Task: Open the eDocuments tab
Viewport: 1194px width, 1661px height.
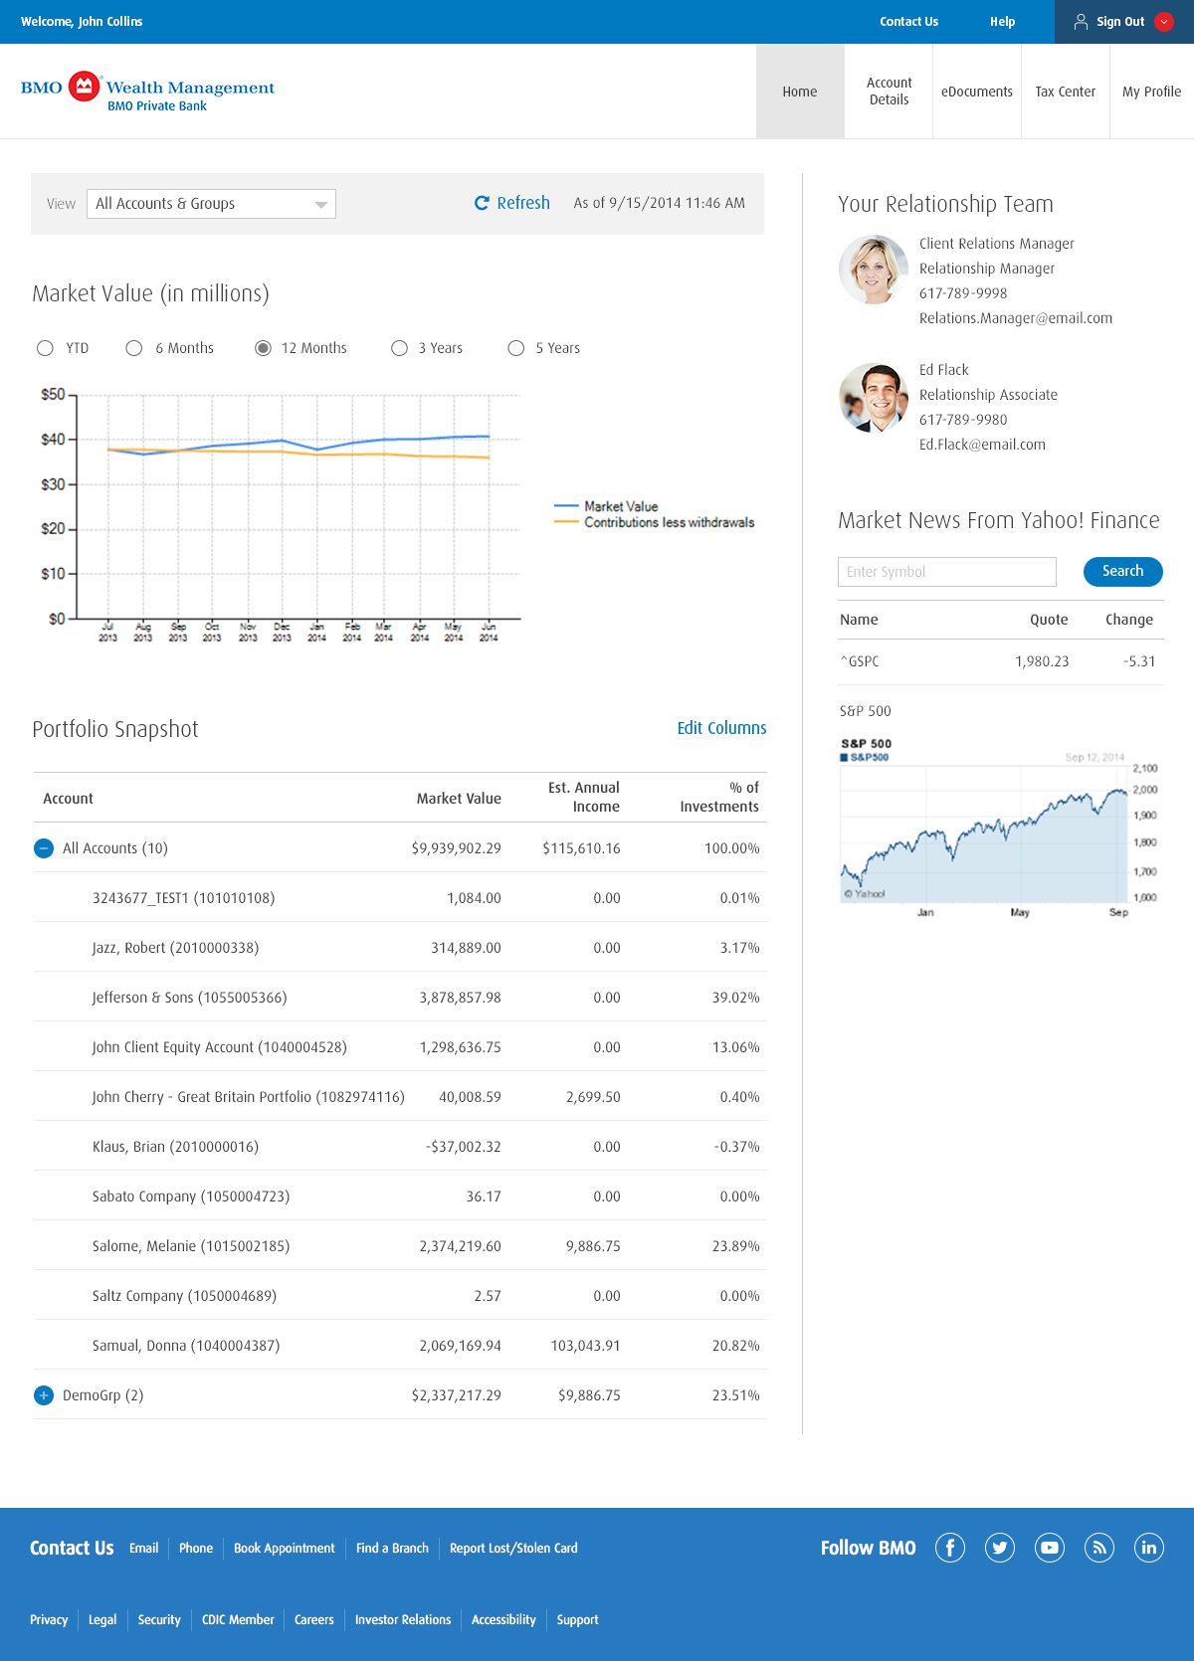Action: (x=977, y=92)
